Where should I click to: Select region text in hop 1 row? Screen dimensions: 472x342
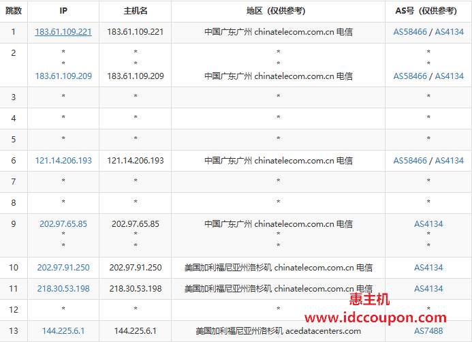click(279, 32)
